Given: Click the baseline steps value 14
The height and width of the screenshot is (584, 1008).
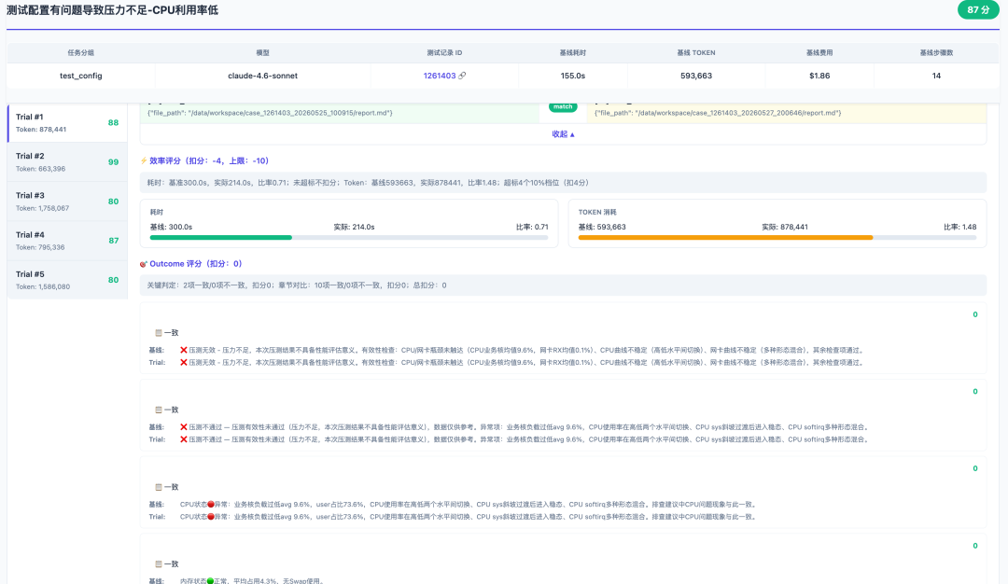Looking at the screenshot, I should (x=936, y=76).
